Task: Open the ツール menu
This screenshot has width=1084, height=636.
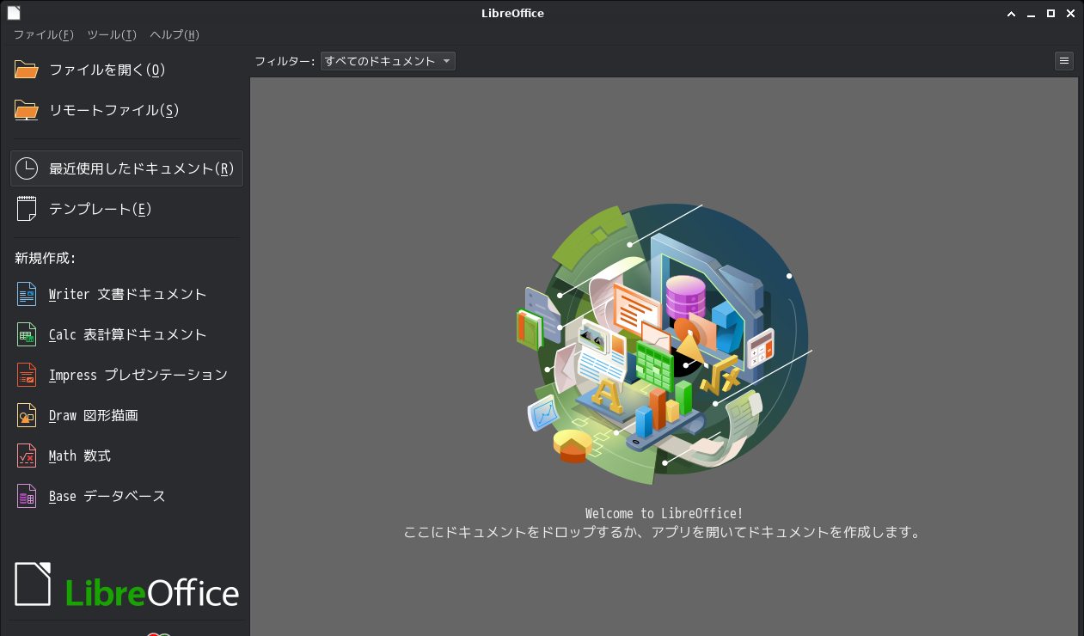Action: point(112,35)
